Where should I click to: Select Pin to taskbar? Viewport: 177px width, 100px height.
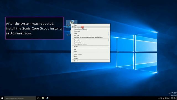coord(91,42)
